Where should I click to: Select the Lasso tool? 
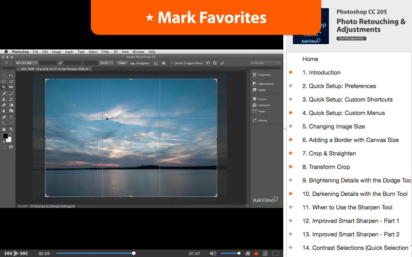click(4, 81)
